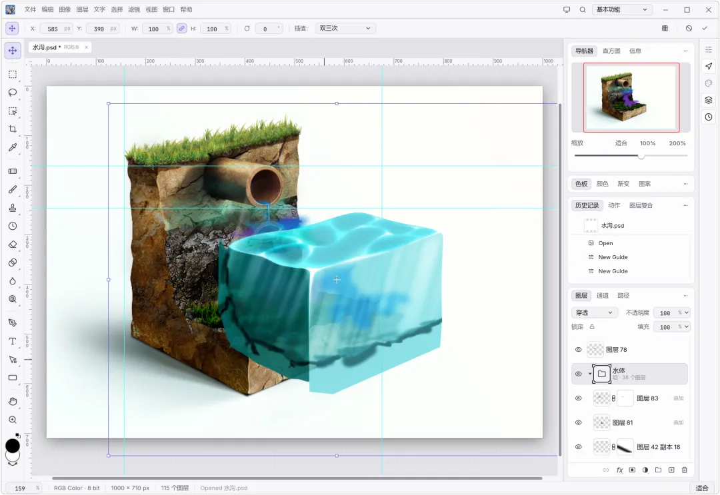This screenshot has width=720, height=495.
Task: Confirm transform with the checkmark icon
Action: (x=705, y=29)
